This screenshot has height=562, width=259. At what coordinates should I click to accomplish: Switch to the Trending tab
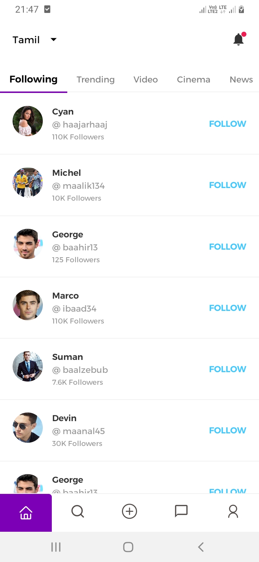coord(96,80)
